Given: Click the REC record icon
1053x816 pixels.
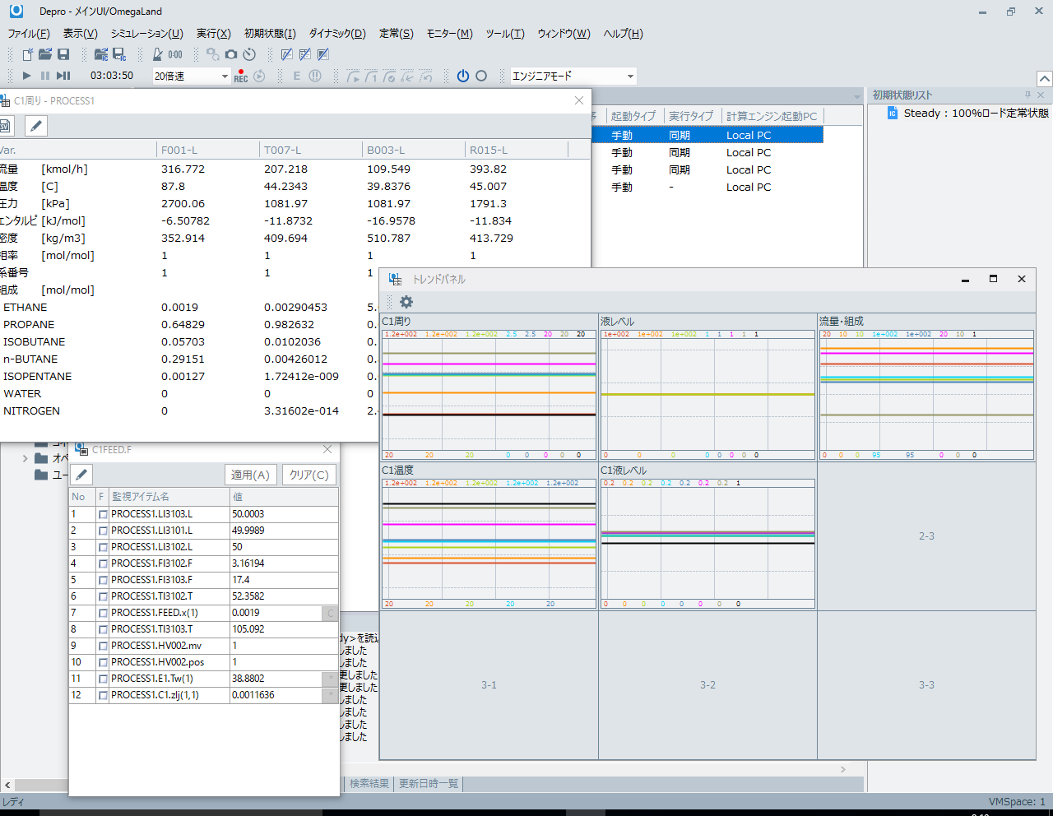Looking at the screenshot, I should click(x=241, y=76).
